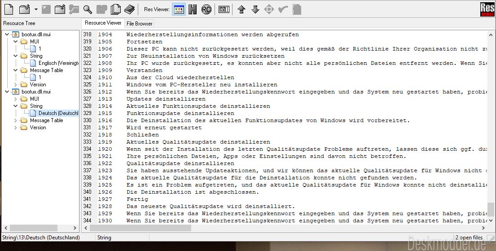This screenshot has height=251, width=496.
Task: Click the Res logo in top-right corner
Action: coord(487,9)
